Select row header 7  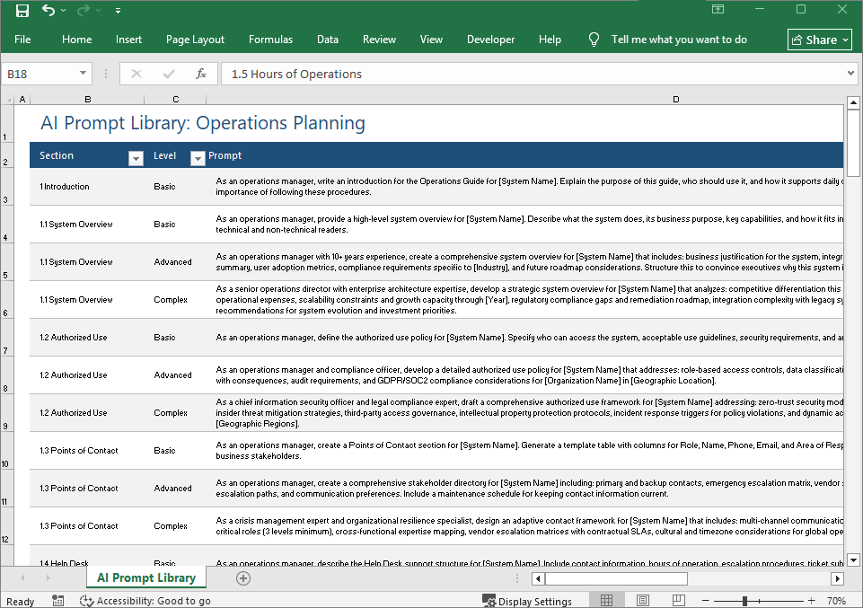(6, 338)
